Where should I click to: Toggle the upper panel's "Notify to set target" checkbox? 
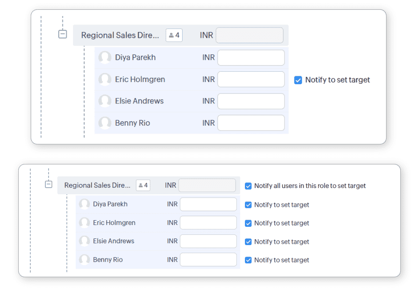[x=298, y=80]
